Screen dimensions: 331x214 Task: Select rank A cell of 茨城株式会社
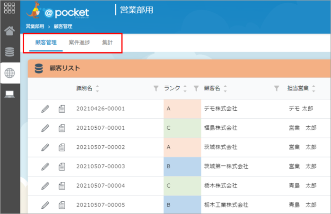click(x=183, y=147)
